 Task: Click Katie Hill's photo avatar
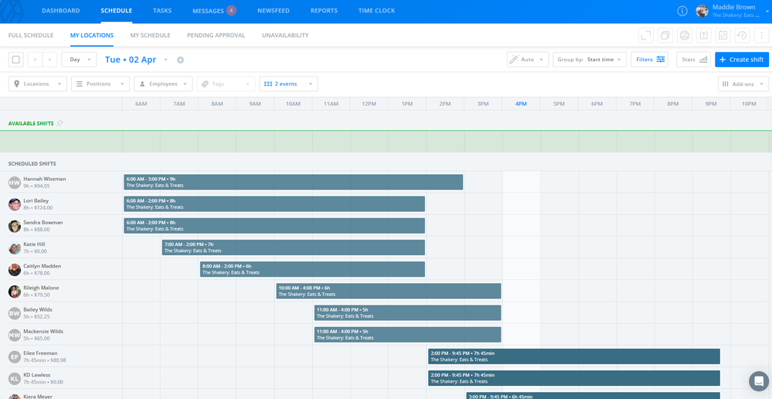(x=14, y=247)
